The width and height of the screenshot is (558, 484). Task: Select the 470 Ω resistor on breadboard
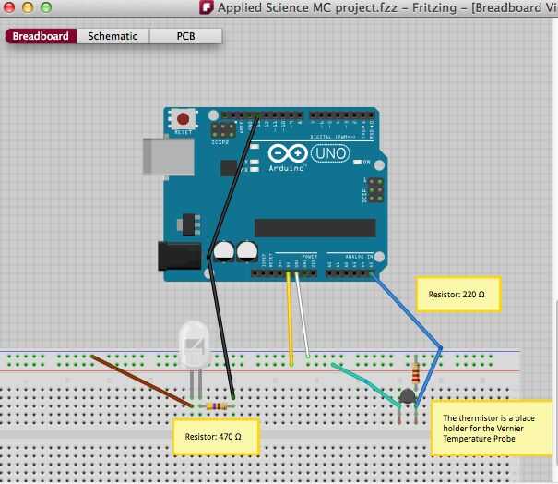pyautogui.click(x=217, y=405)
